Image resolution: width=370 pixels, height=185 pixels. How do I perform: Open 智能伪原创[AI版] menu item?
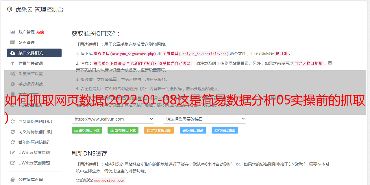pos(34,142)
